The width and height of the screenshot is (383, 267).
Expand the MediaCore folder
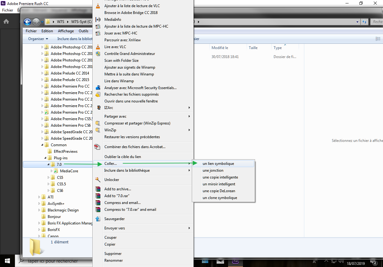click(52, 171)
